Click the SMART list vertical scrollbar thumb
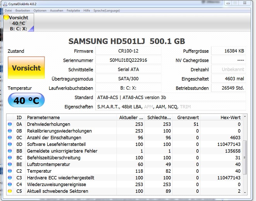Screen dimensions: 256x201 click(245, 158)
